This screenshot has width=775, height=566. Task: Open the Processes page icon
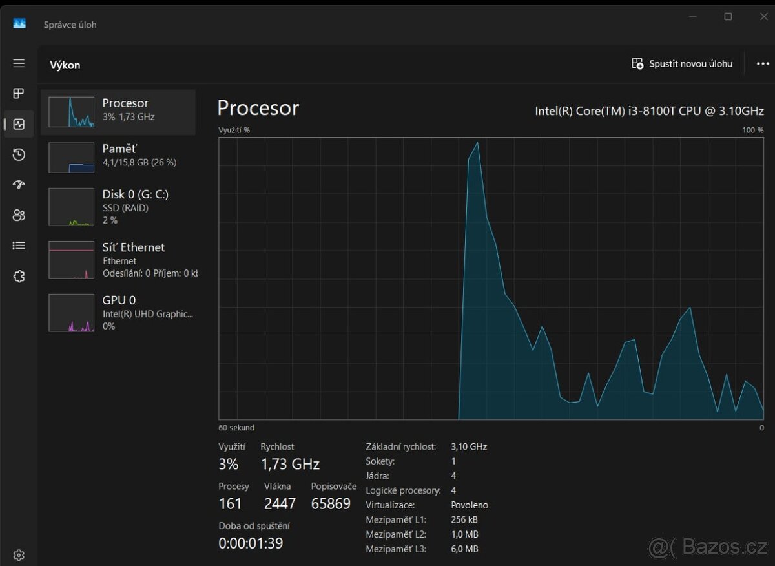[19, 94]
